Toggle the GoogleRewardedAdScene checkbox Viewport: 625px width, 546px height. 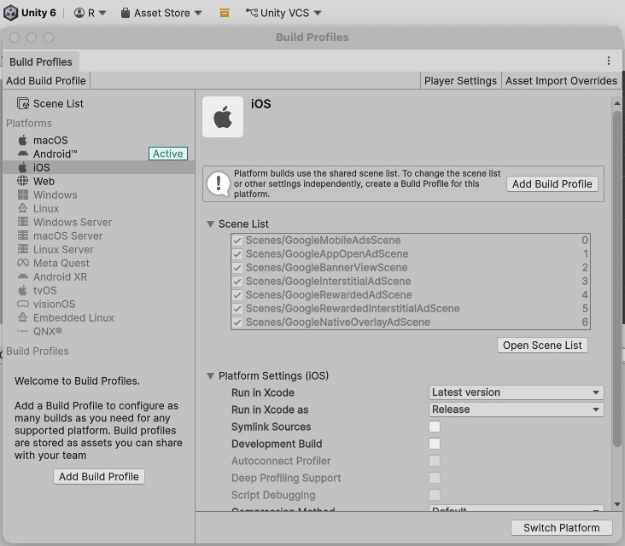click(237, 294)
